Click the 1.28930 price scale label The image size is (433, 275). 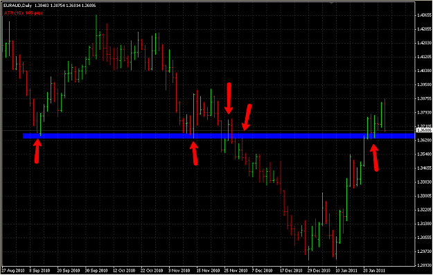pyautogui.click(x=424, y=265)
